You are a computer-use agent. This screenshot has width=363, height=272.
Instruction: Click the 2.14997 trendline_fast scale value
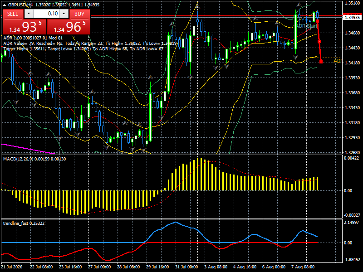coord(351,222)
